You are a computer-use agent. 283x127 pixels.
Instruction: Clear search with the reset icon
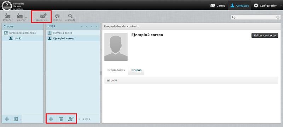click(278, 17)
